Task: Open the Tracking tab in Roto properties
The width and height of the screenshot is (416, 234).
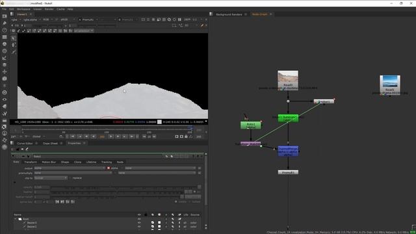Action: 107,162
